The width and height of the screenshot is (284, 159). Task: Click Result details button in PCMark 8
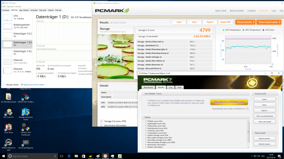[245, 22]
